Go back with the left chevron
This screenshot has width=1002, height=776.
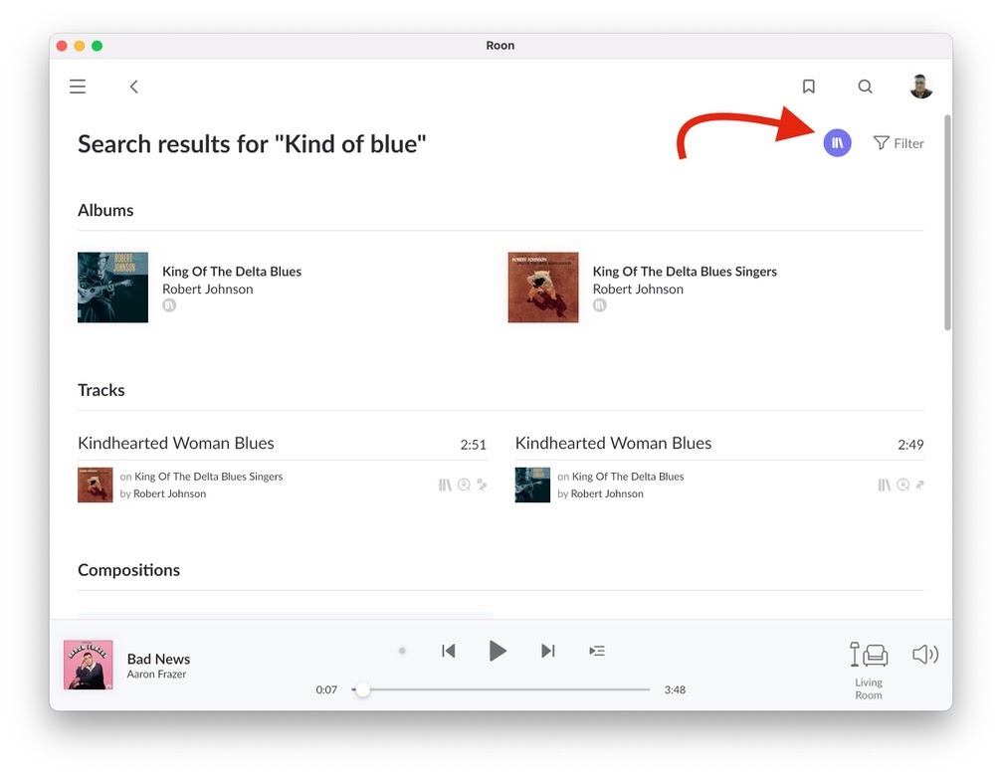coord(133,87)
